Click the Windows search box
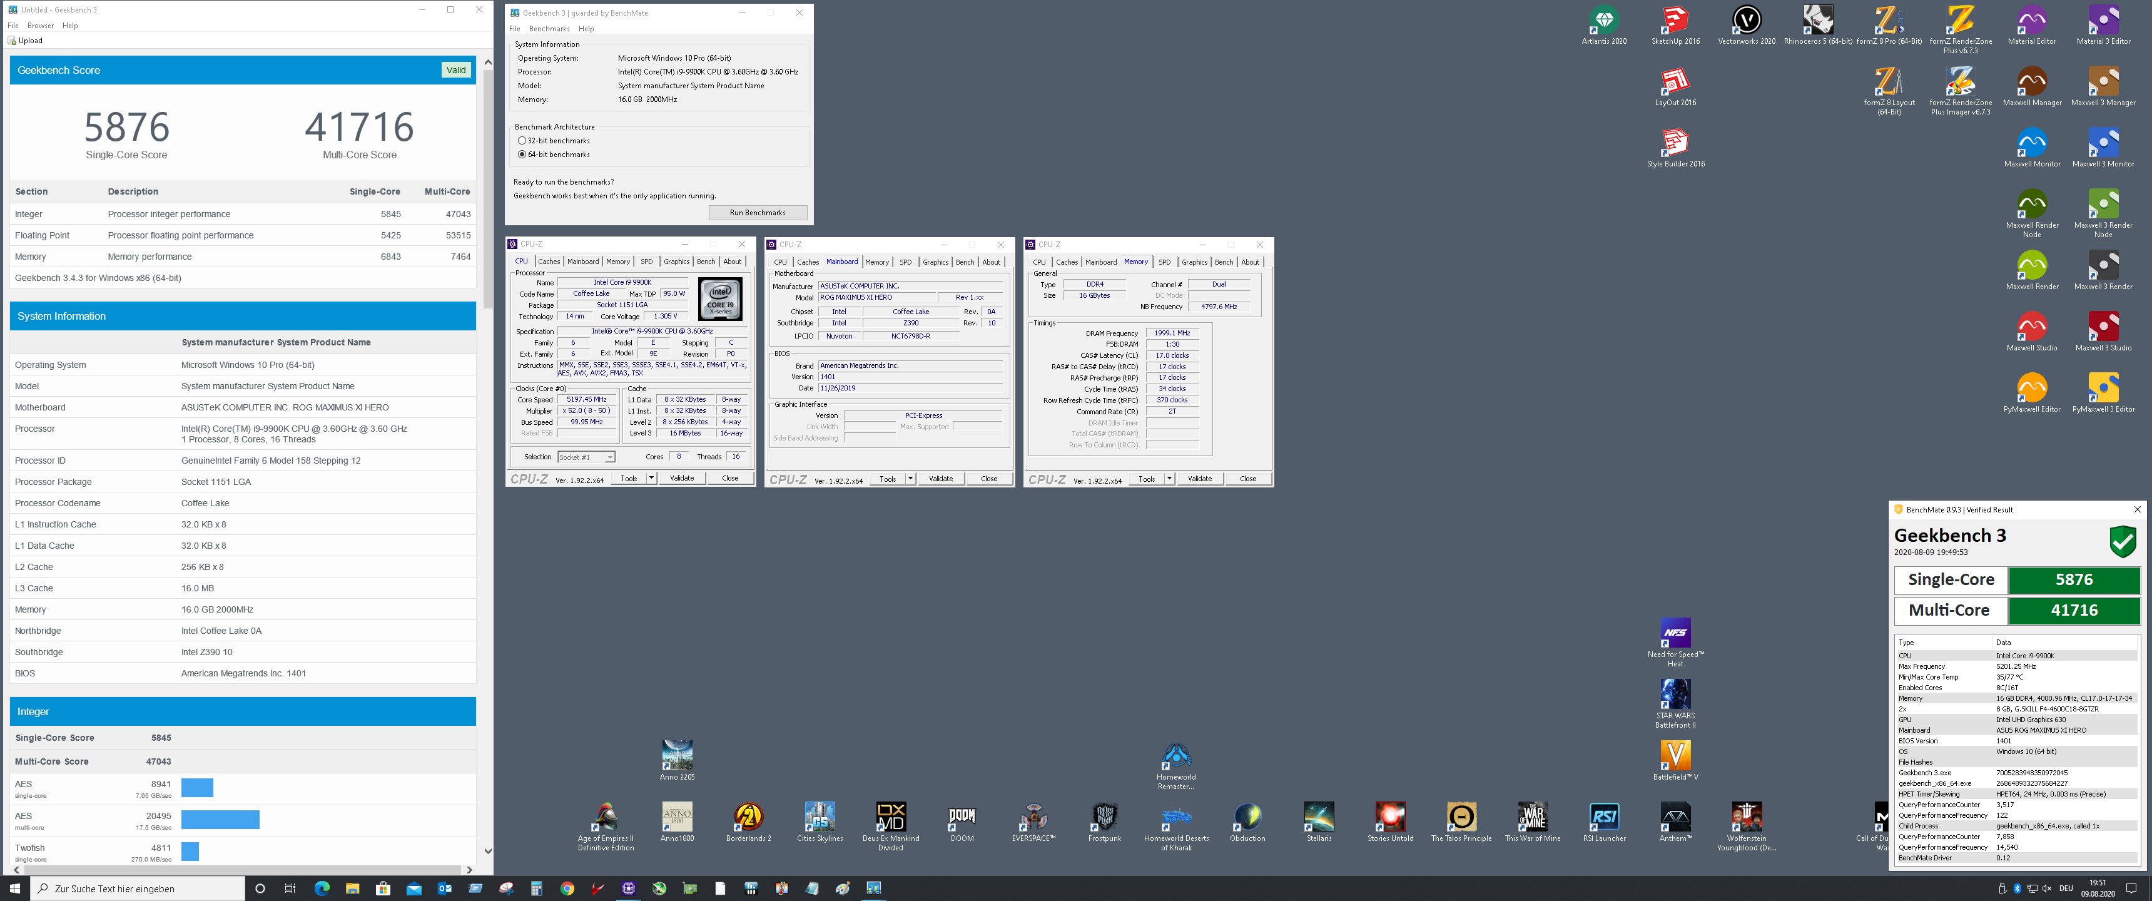Screen dimensions: 2152x901 pyautogui.click(x=138, y=888)
